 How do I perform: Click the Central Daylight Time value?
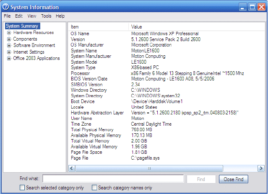click(x=151, y=124)
